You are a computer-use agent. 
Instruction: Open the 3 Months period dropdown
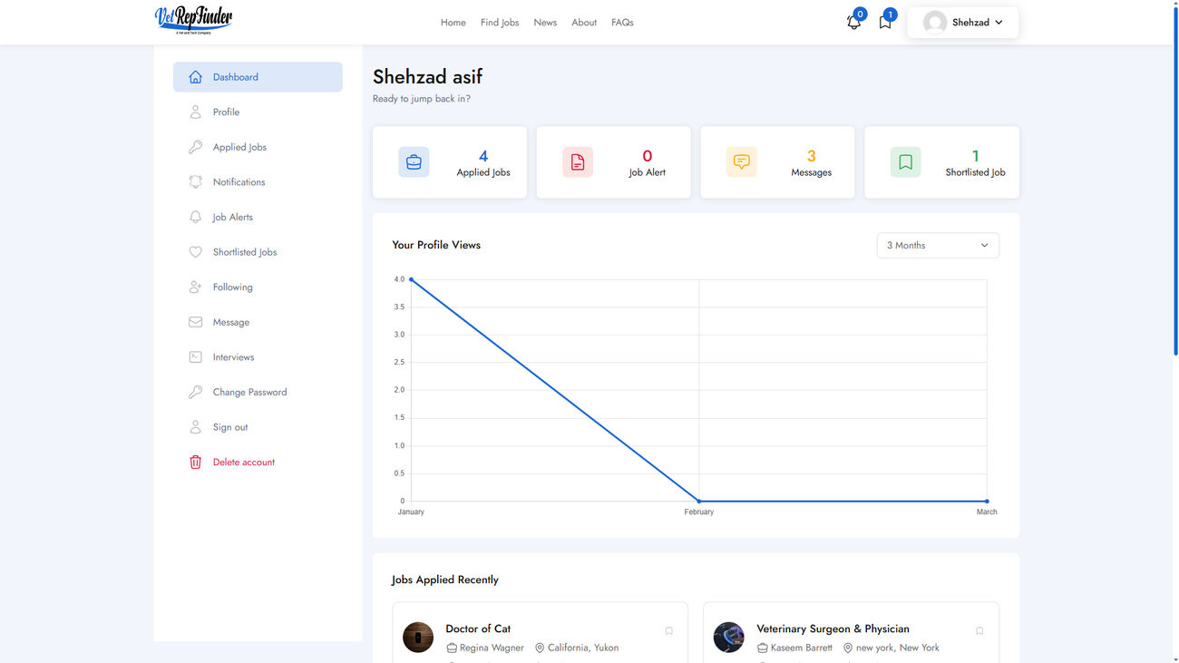938,246
